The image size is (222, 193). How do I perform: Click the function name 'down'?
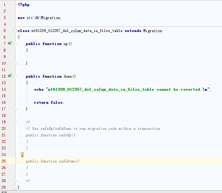coord(68,77)
